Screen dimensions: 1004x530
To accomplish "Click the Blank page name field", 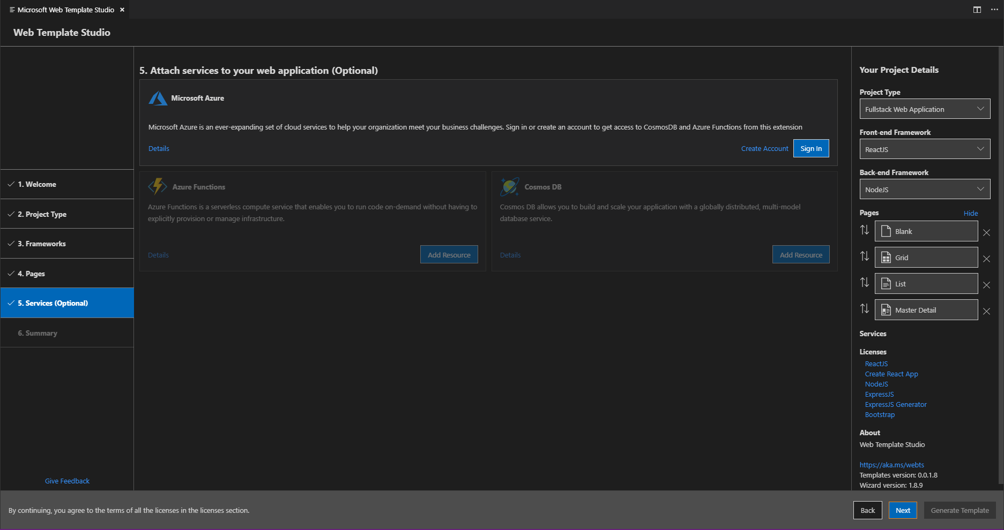I will [x=926, y=231].
